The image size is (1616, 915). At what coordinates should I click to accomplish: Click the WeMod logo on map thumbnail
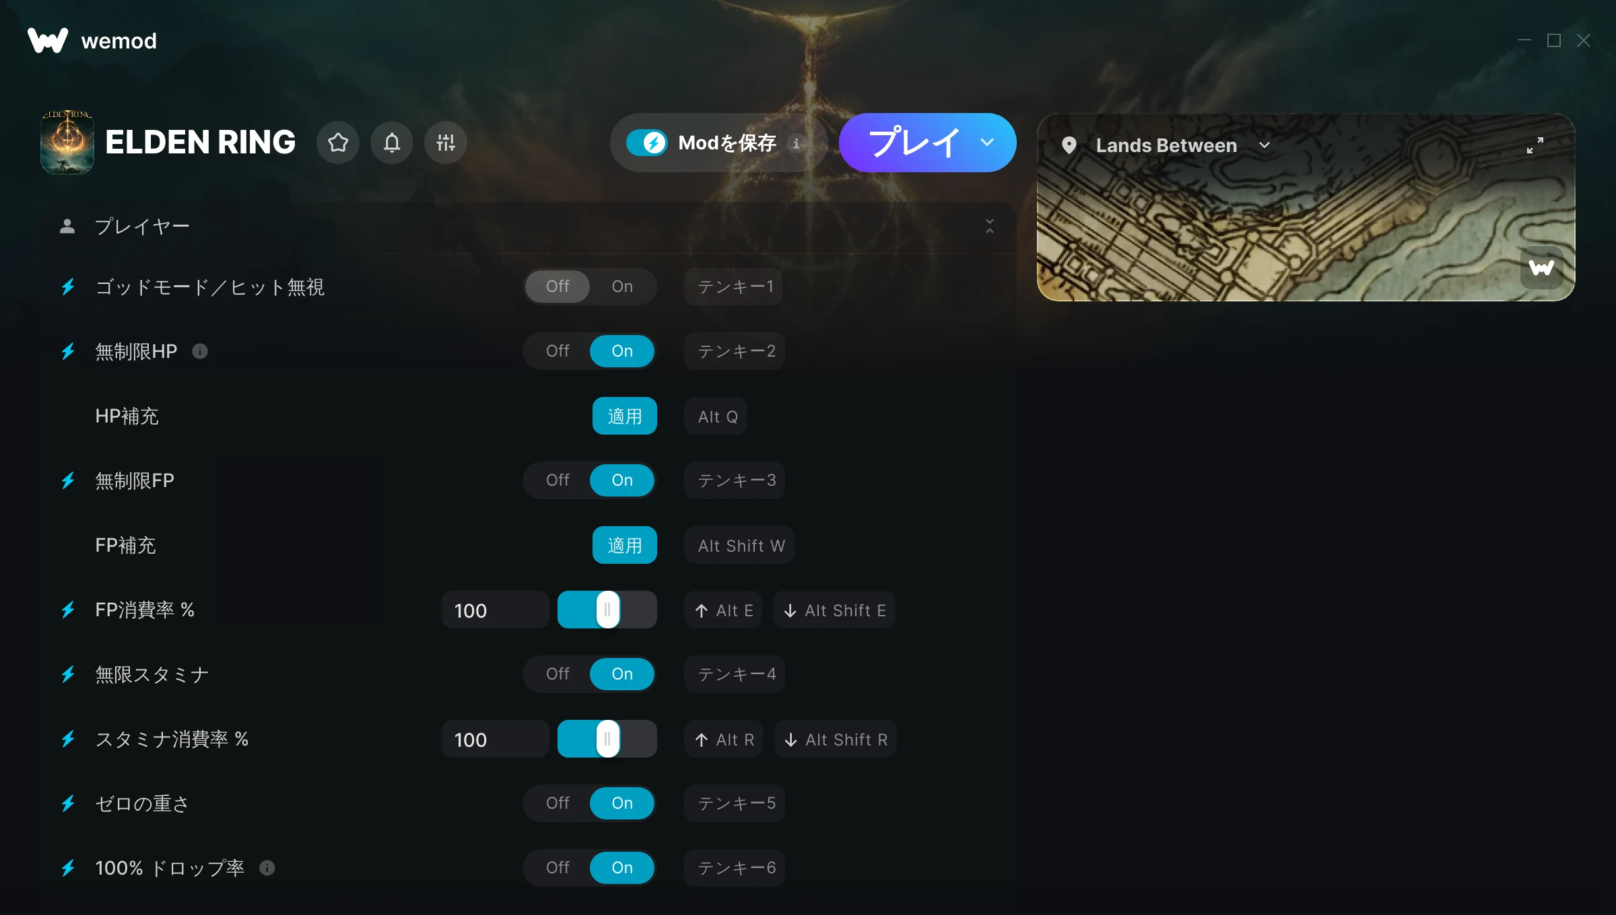coord(1541,268)
